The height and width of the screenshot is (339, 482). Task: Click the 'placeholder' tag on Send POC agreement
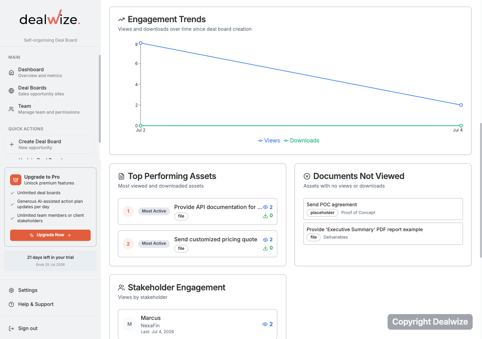tap(323, 213)
